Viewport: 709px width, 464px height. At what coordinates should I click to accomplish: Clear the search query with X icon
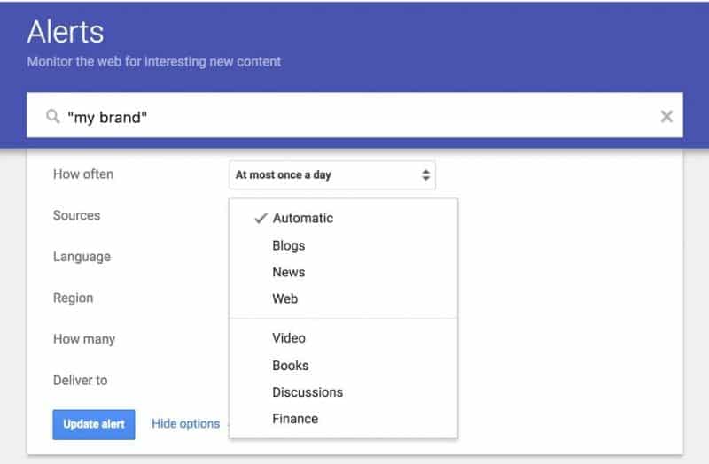pos(666,117)
